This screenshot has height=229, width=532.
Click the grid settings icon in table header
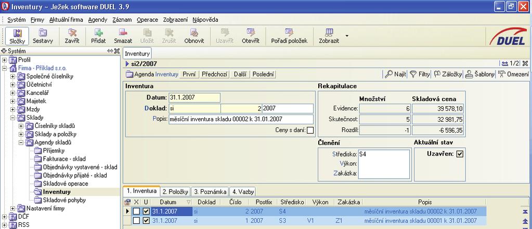pos(127,202)
